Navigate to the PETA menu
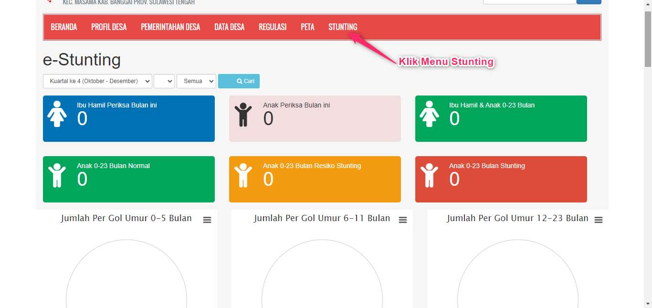The width and height of the screenshot is (652, 308). (307, 27)
